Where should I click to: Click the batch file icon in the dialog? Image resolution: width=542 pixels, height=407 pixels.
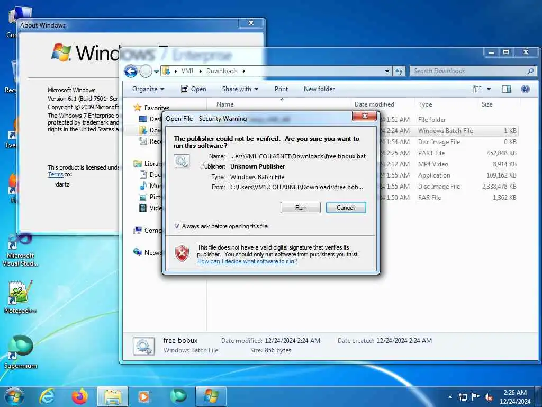182,161
